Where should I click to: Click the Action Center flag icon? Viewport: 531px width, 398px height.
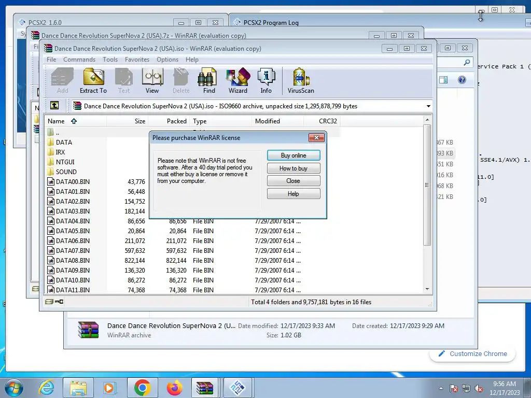coord(454,388)
